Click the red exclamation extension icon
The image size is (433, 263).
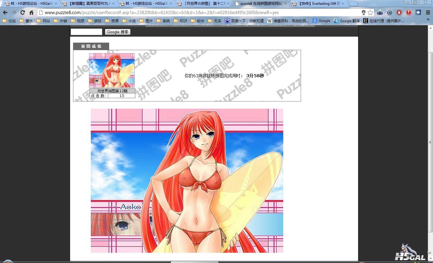409,13
